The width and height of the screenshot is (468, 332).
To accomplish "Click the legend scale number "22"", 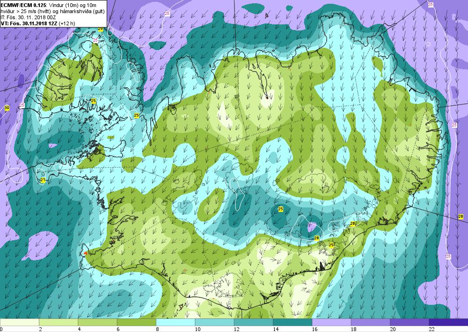I will tap(431, 329).
